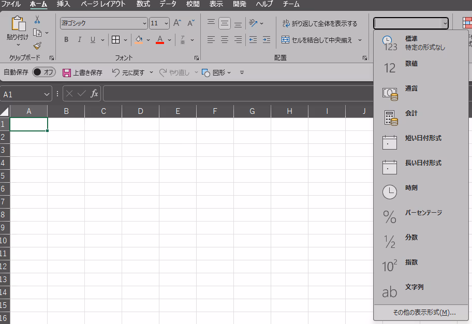472x324 pixels.
Task: Click the phonetic guide (furigana) icon
Action: point(182,40)
